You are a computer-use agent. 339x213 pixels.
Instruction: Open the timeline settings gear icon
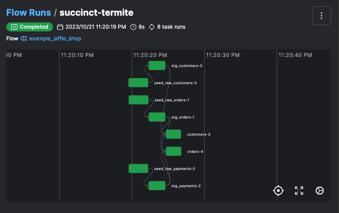(320, 191)
